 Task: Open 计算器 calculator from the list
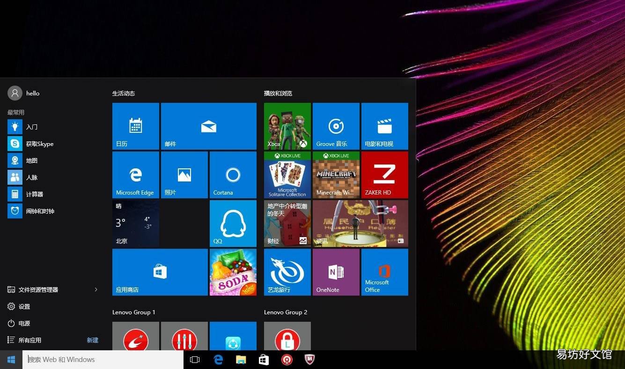pos(52,194)
